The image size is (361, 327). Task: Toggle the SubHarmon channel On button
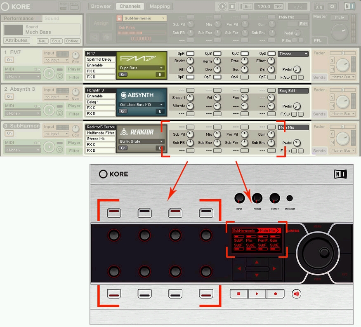point(9,133)
